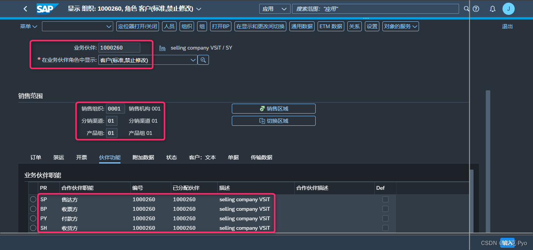
Task: Click the 人员 toolbar button
Action: pos(169,26)
